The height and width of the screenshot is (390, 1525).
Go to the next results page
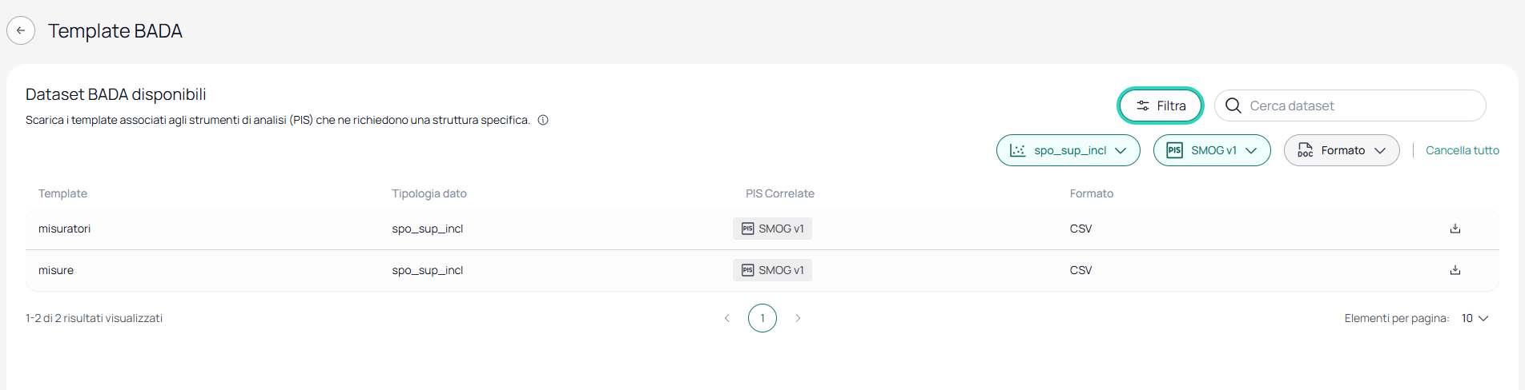798,318
